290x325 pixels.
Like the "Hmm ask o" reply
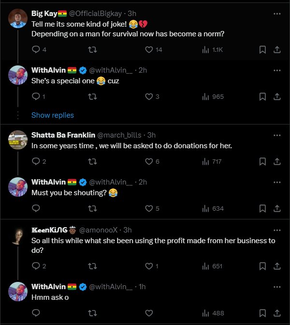[149, 313]
